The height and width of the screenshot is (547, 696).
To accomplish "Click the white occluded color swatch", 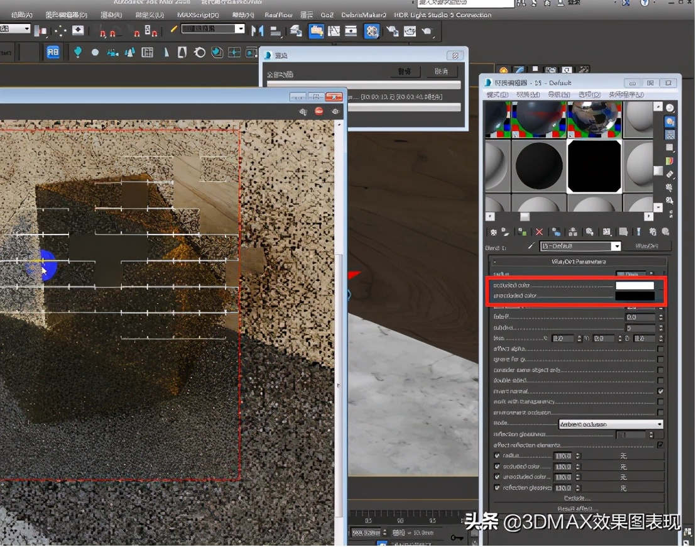I will 635,285.
